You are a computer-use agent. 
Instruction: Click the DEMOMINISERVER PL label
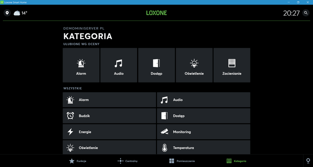coord(84,28)
